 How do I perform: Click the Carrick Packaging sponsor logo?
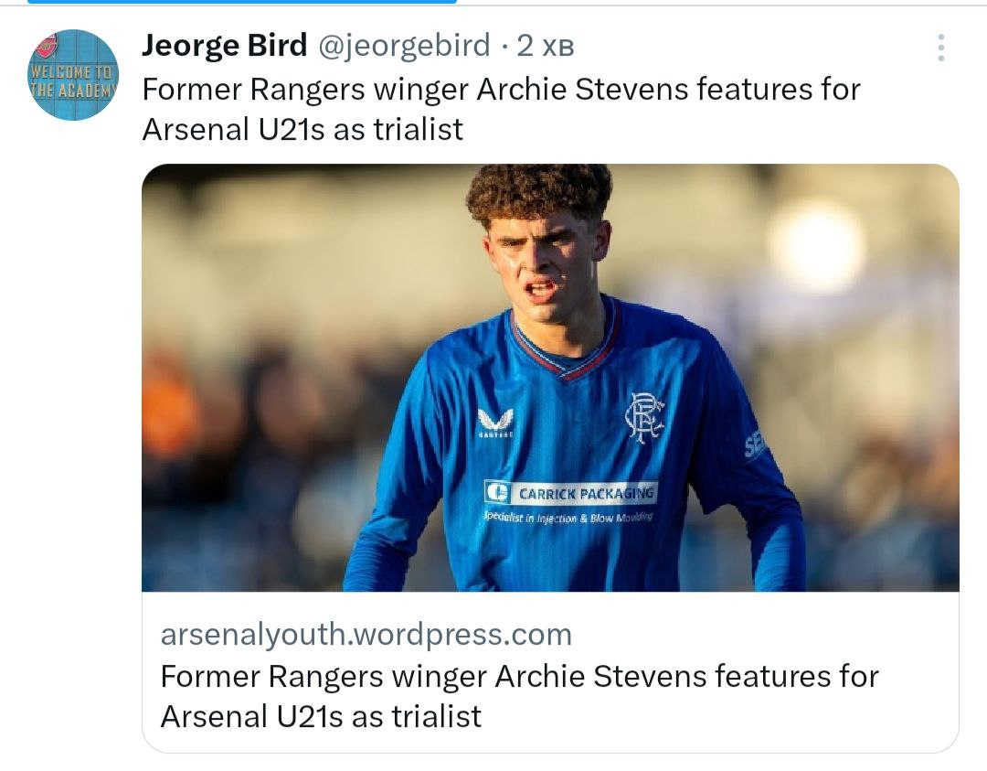pyautogui.click(x=570, y=493)
